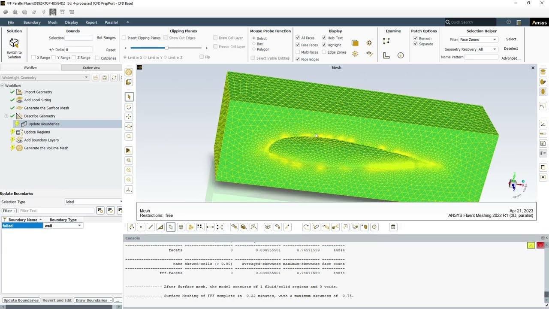Select the object (cube) selection filter
Image resolution: width=549 pixels, height=309 pixels.
pos(181,227)
